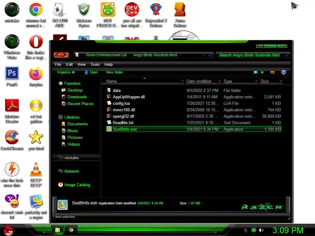
Task: Open the Windows Vista recycle bin icon
Action: pos(12,41)
